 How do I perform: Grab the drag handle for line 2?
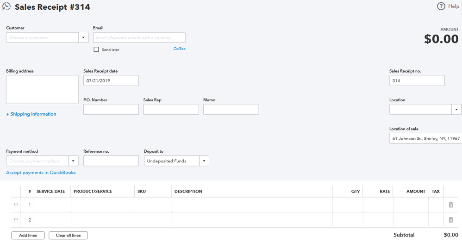pos(16,220)
